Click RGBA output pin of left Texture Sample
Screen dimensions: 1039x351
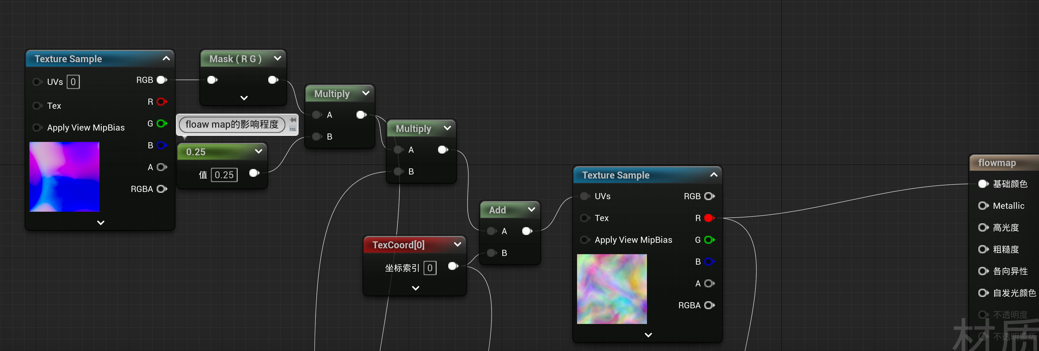coord(162,189)
